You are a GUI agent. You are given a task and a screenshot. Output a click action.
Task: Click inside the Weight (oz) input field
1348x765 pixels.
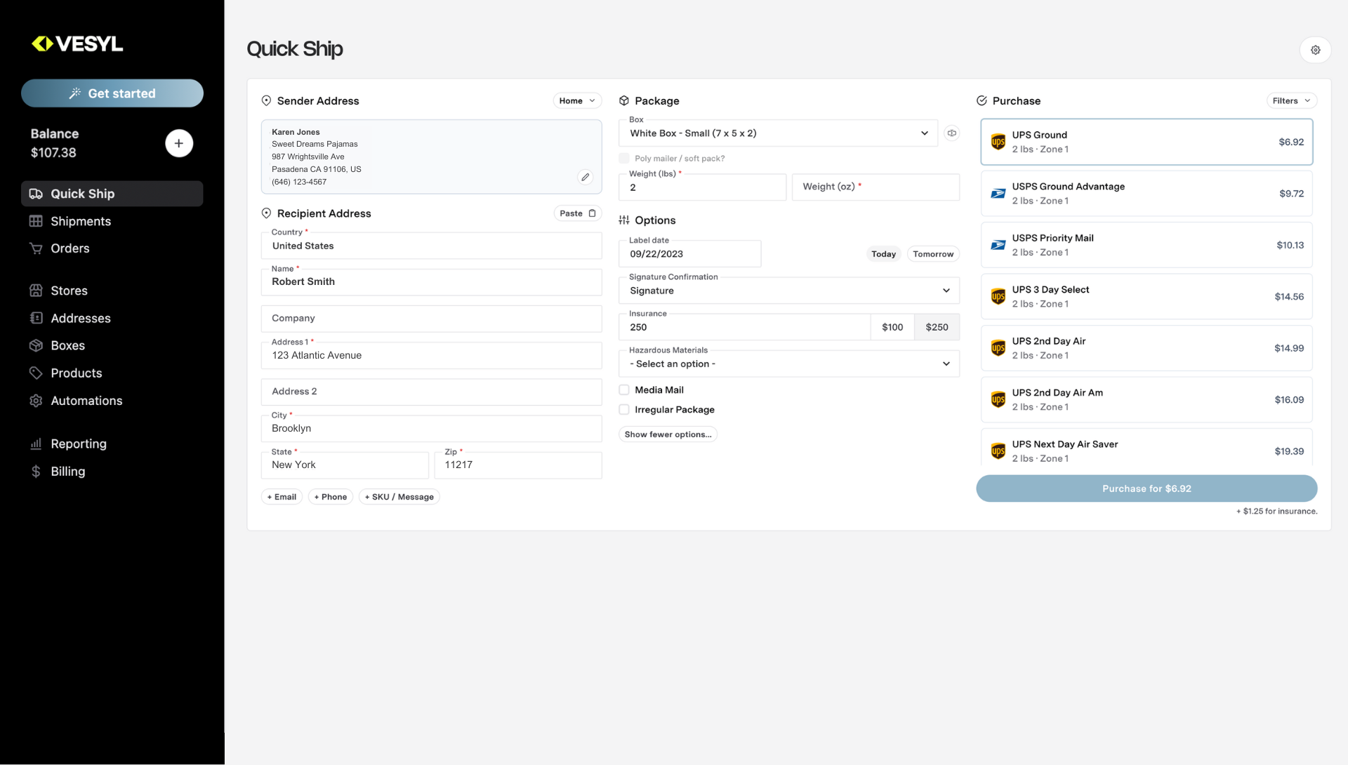[x=875, y=187]
